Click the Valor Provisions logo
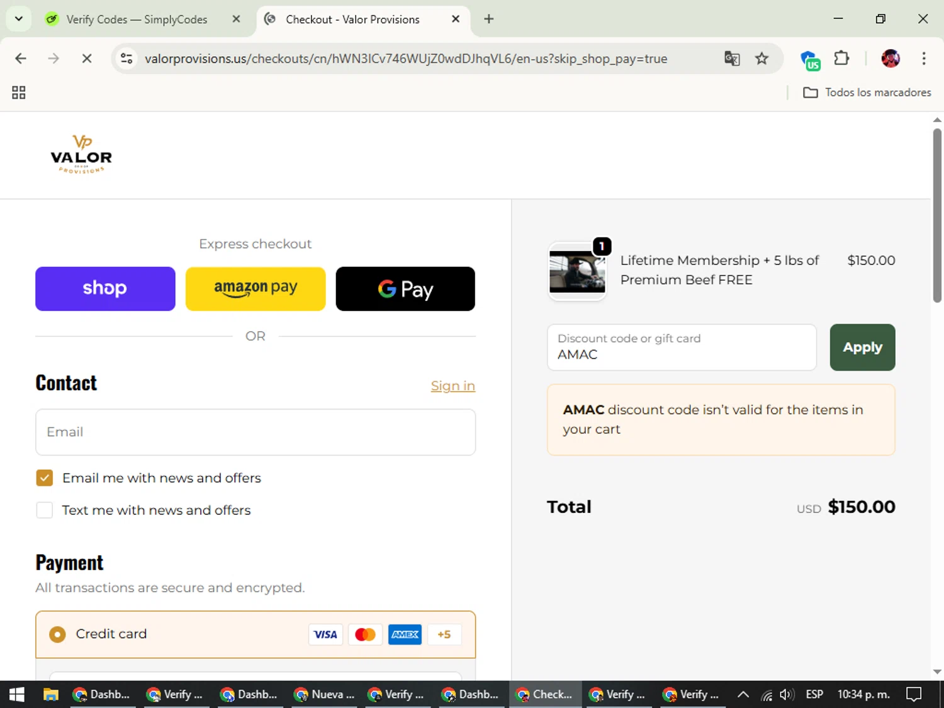This screenshot has height=708, width=944. pos(81,154)
